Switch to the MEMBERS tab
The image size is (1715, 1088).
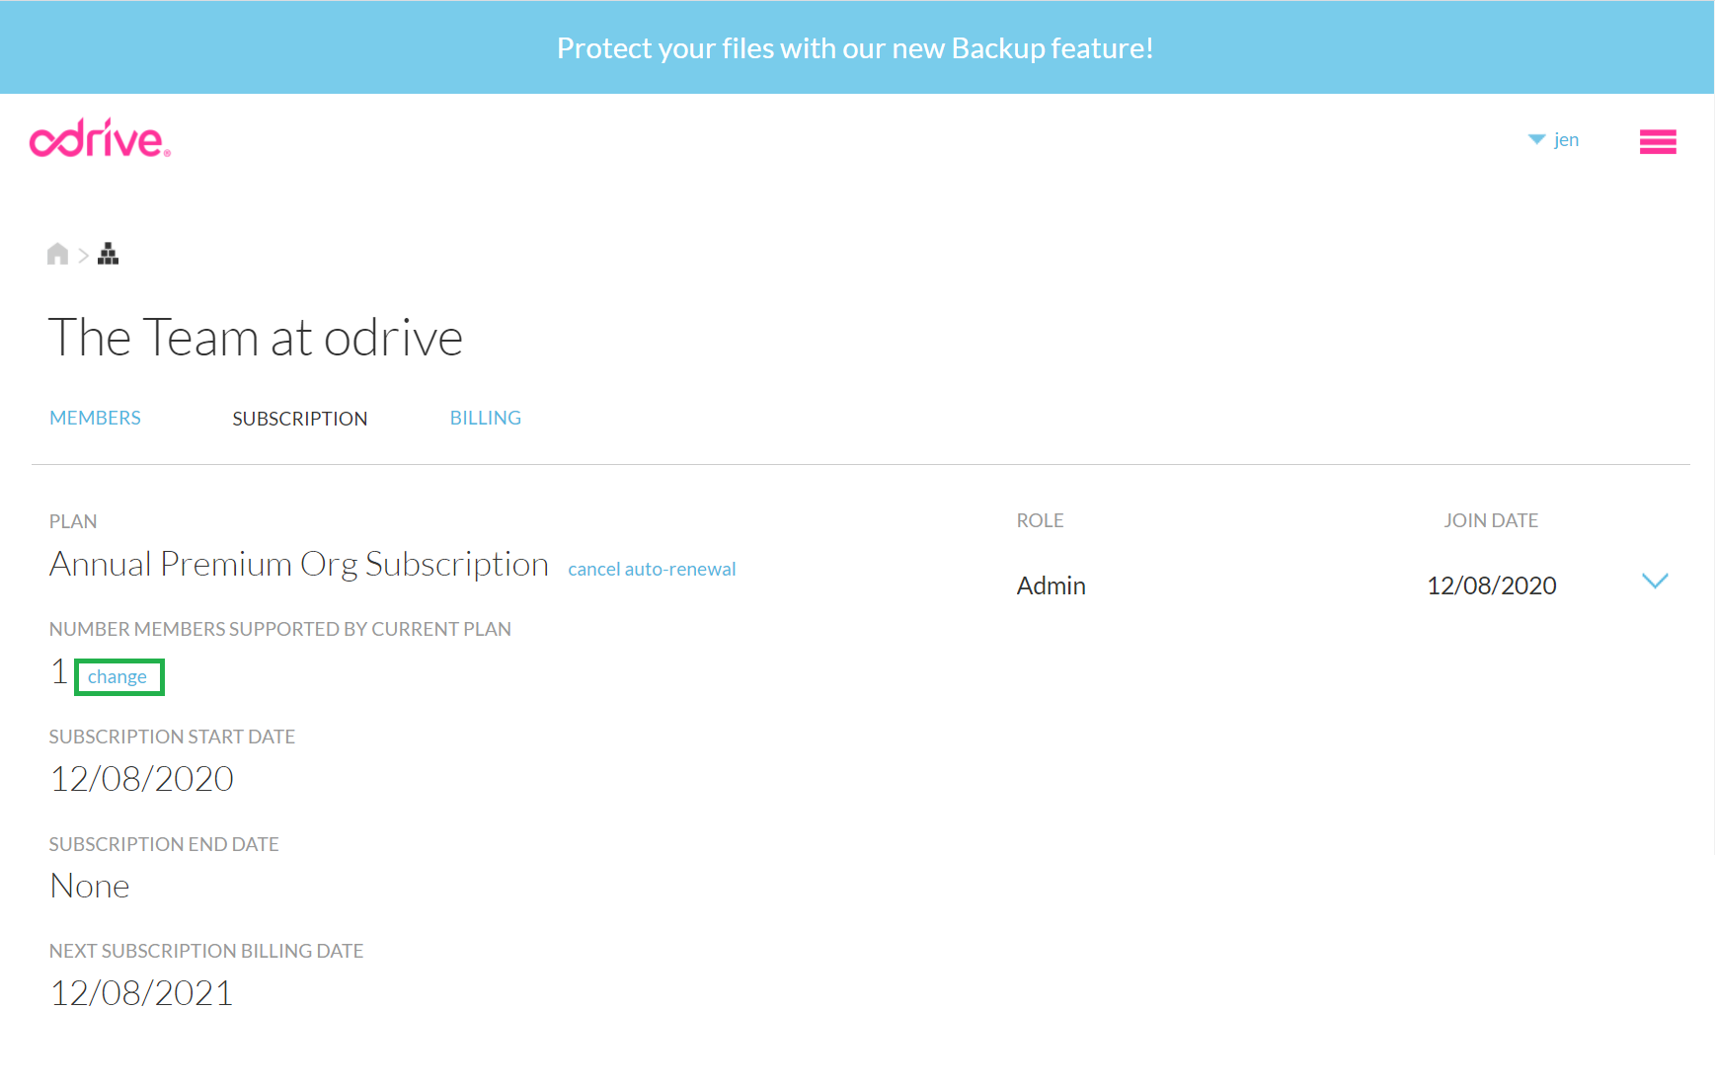pos(95,418)
